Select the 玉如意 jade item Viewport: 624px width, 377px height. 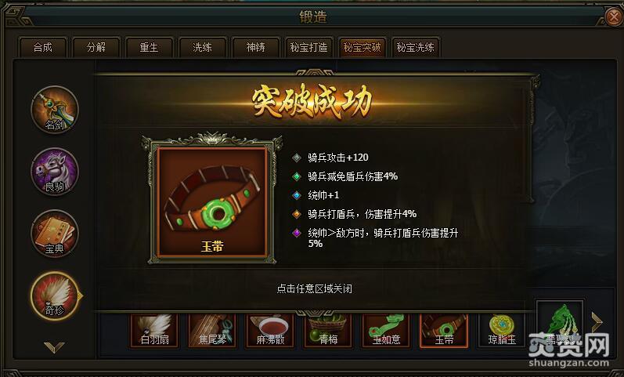point(386,331)
